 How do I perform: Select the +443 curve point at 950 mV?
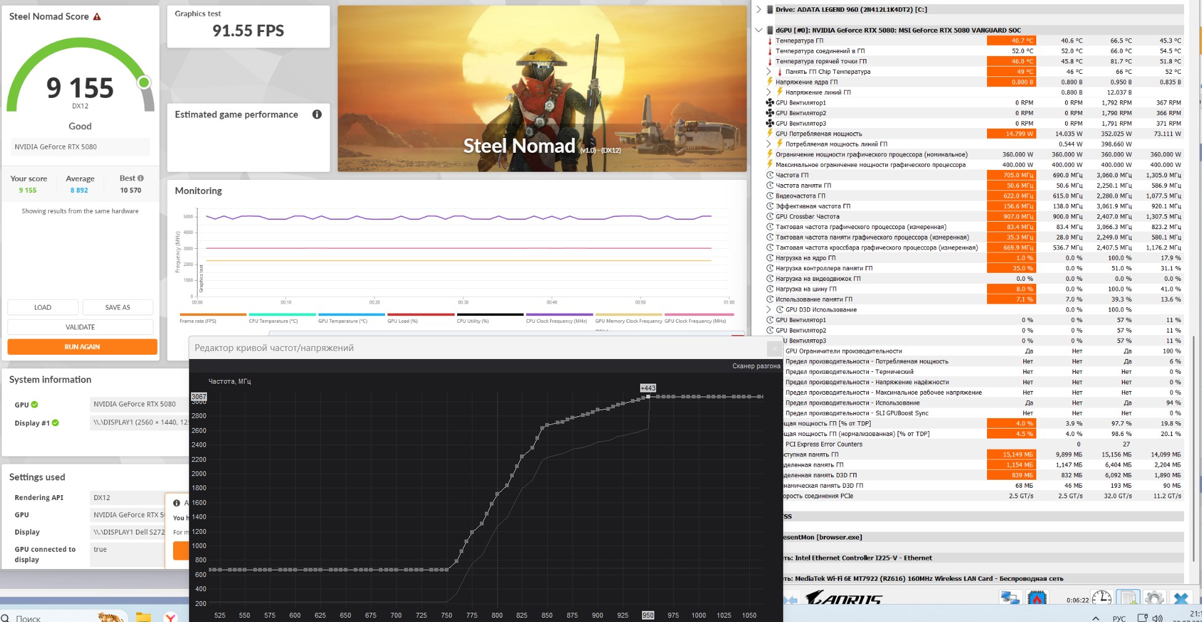[x=648, y=397]
